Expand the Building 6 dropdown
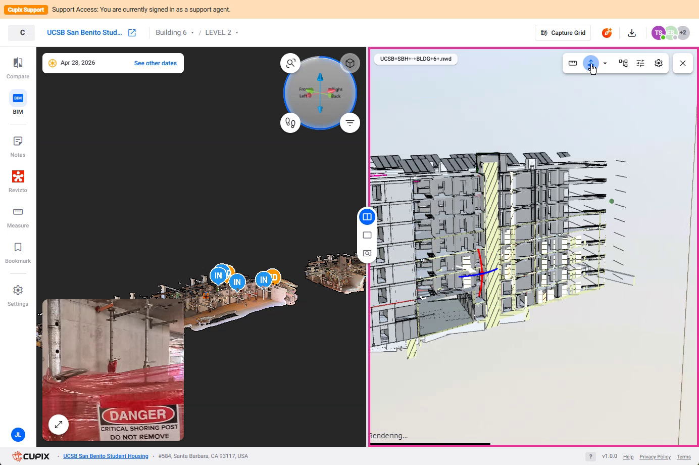Image resolution: width=699 pixels, height=465 pixels. click(x=175, y=33)
